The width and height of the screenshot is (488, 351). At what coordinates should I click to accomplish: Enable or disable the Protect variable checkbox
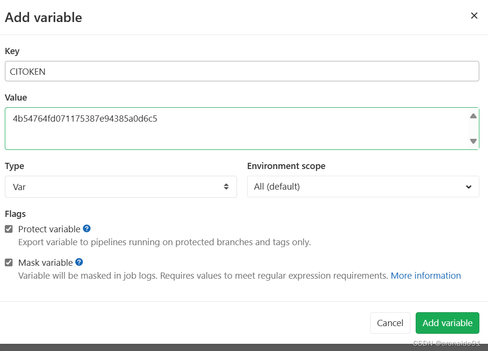tap(9, 229)
